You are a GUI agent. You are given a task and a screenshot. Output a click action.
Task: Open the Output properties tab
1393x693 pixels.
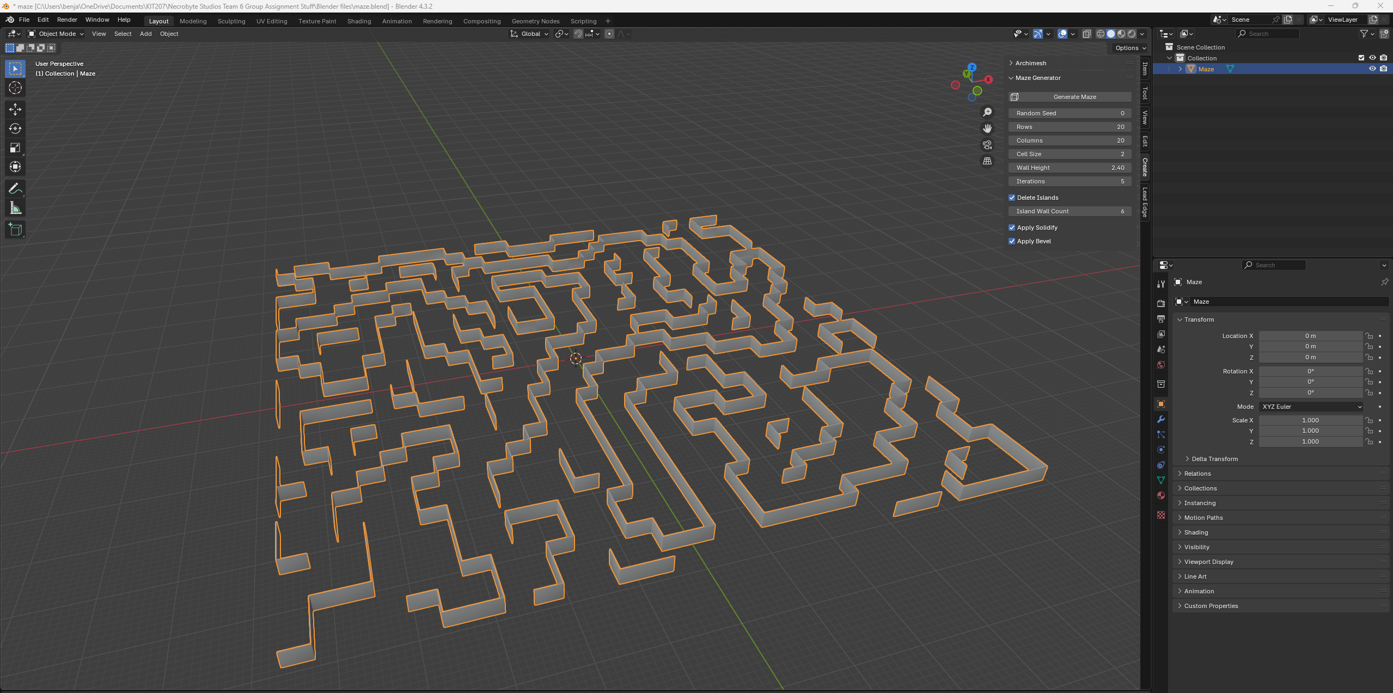coord(1161,318)
